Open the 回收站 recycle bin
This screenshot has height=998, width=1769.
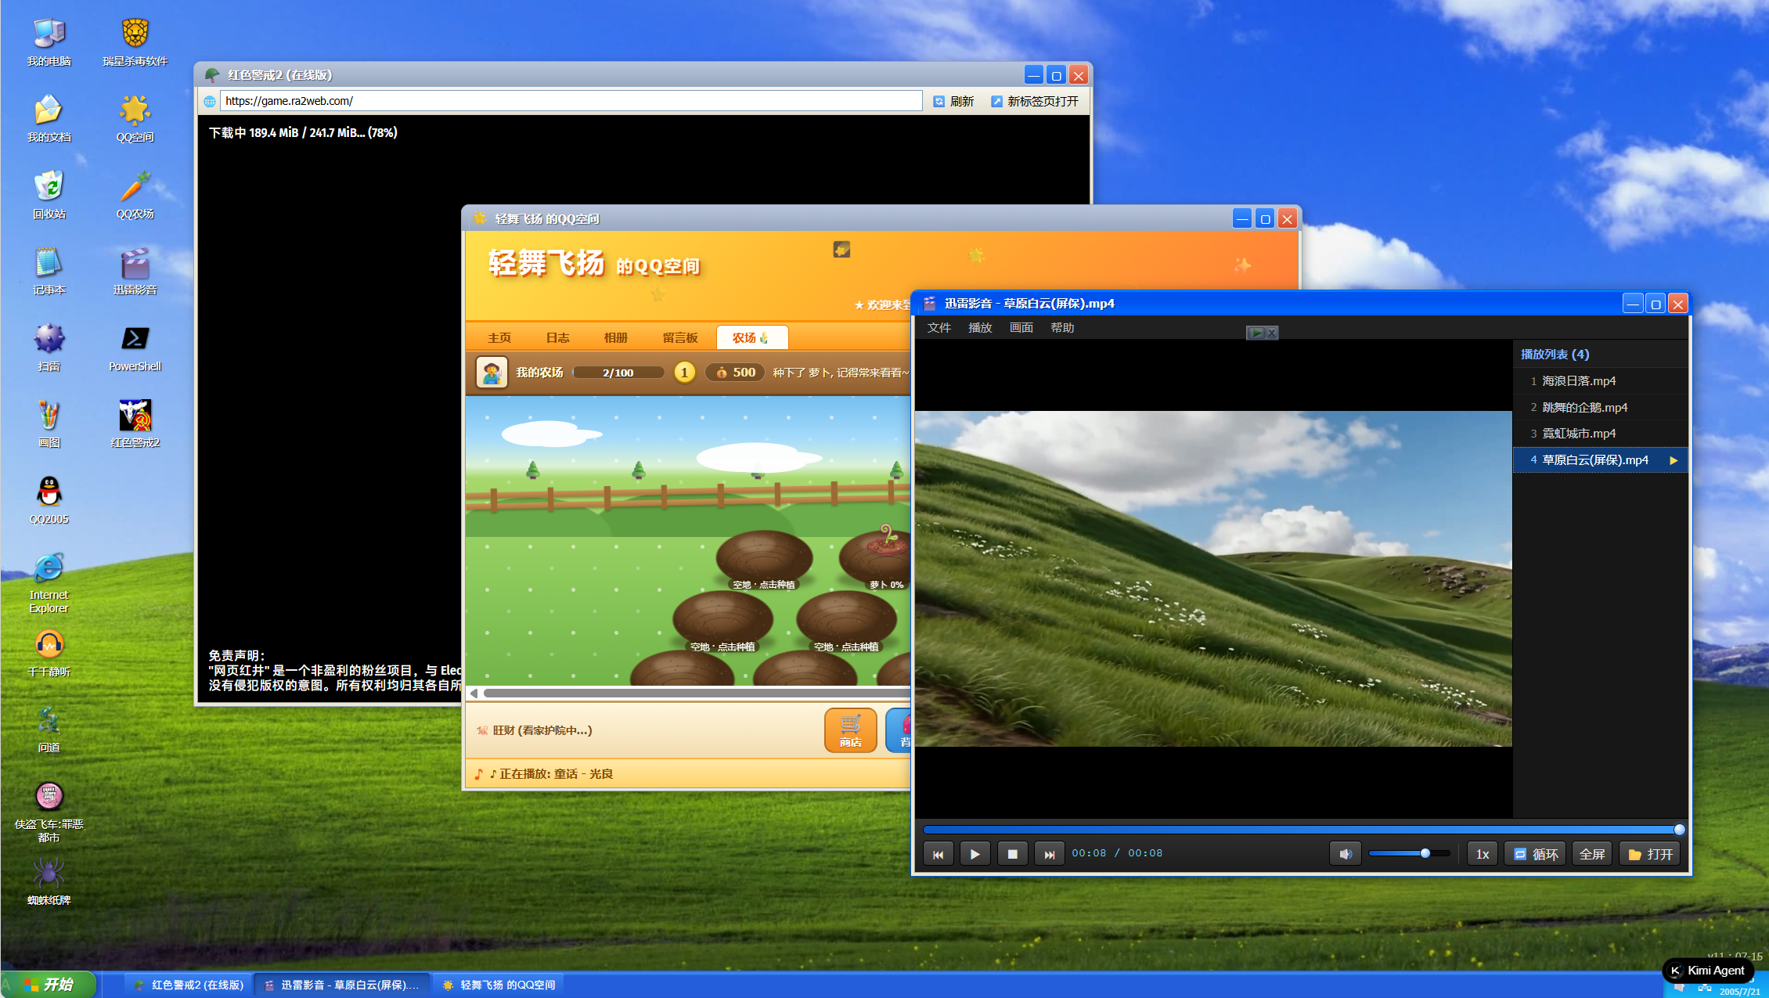click(49, 195)
